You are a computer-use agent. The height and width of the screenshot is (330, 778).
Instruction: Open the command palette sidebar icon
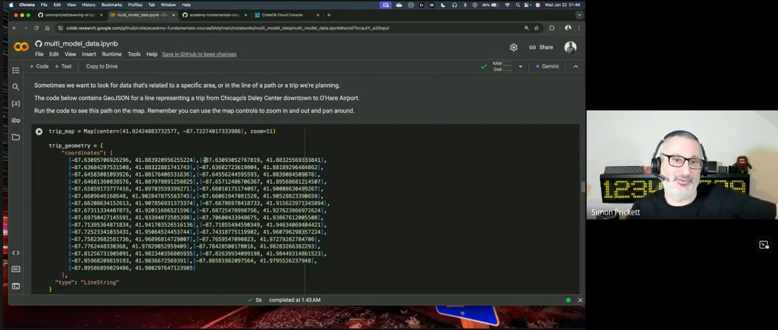coord(16,269)
